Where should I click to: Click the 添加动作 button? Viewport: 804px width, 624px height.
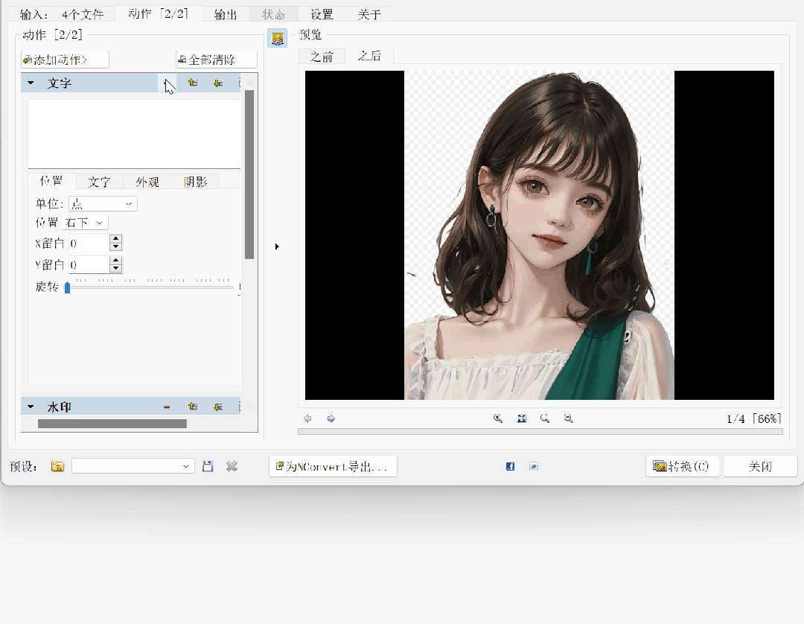66,60
